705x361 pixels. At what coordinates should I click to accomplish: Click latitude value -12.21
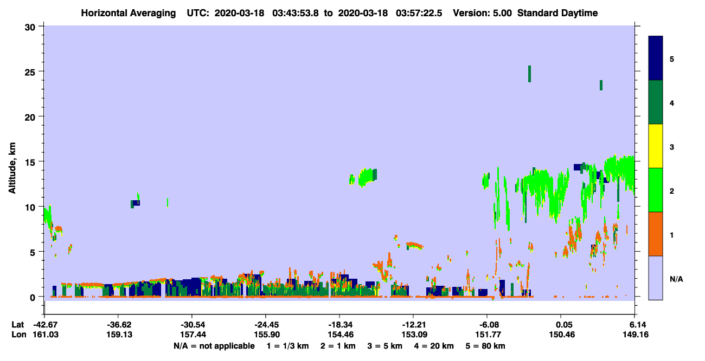point(413,325)
